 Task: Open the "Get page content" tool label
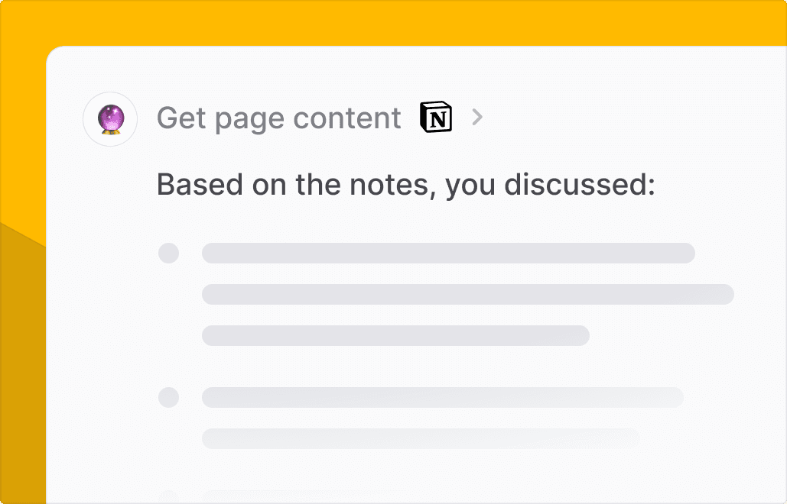pos(278,118)
